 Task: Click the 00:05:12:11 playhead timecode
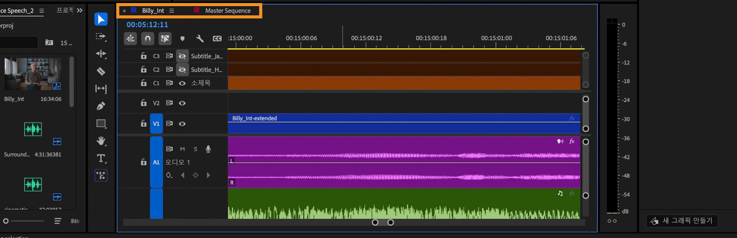[x=147, y=25]
